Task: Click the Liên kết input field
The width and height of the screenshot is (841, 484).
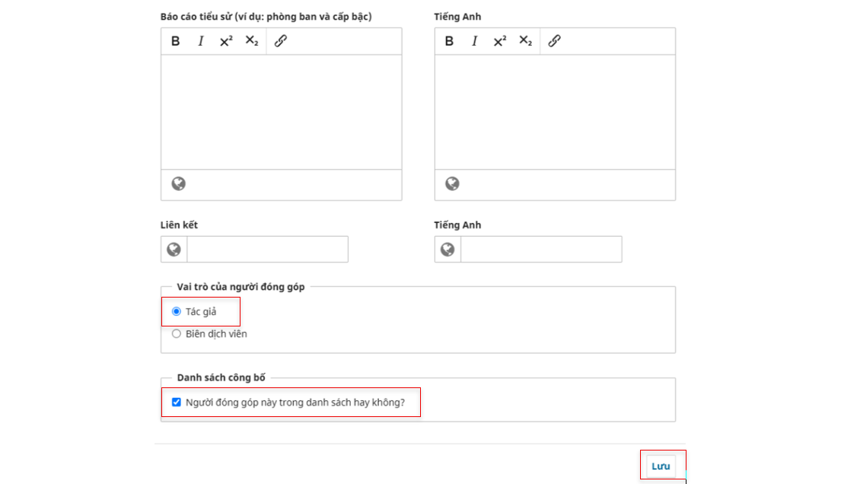Action: click(267, 249)
